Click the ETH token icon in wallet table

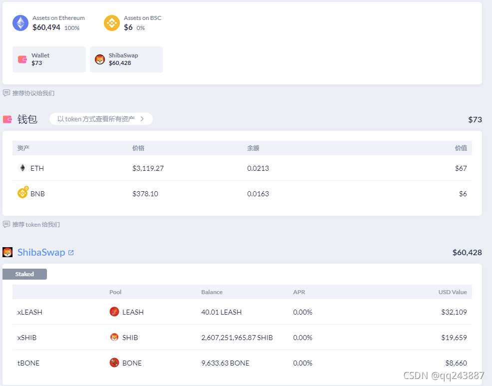[22, 168]
